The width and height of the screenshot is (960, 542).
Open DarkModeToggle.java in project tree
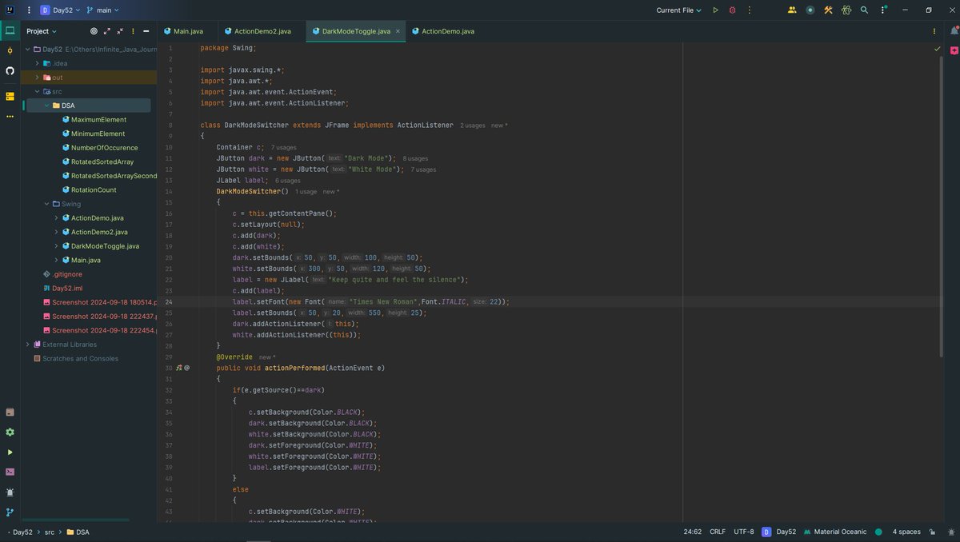[105, 246]
